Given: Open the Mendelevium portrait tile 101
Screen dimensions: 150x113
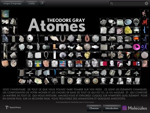Looking at the screenshot, I should click(x=120, y=80).
